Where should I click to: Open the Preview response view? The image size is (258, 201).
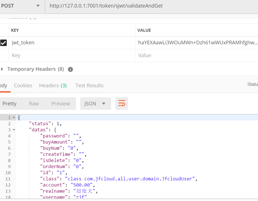tap(60, 103)
